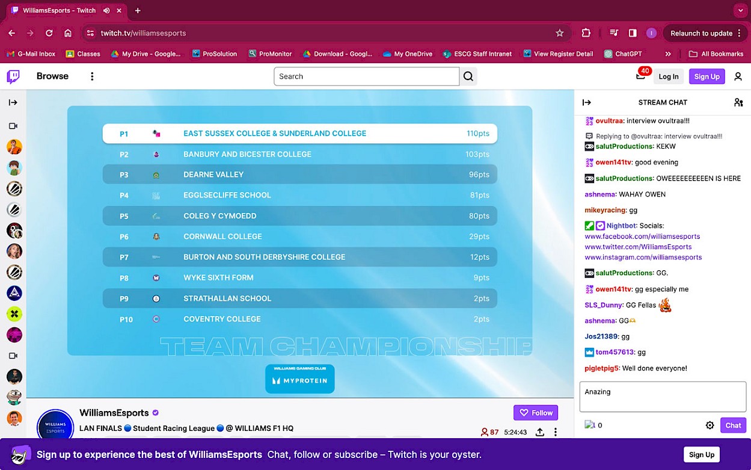751x470 pixels.
Task: Click the viewer count showing 87
Action: pyautogui.click(x=489, y=432)
